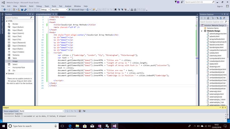Switch to the arraymethods.html tab
Screen dimensions: 230x129
[x=43, y=14]
